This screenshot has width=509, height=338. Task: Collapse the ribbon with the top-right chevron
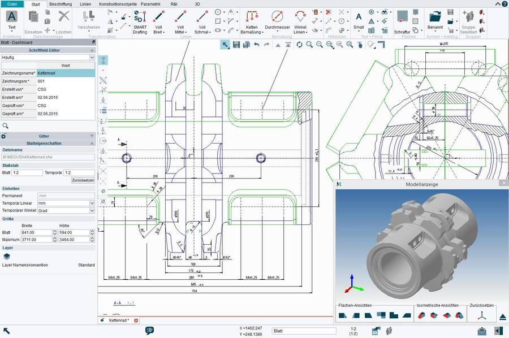[x=497, y=3]
